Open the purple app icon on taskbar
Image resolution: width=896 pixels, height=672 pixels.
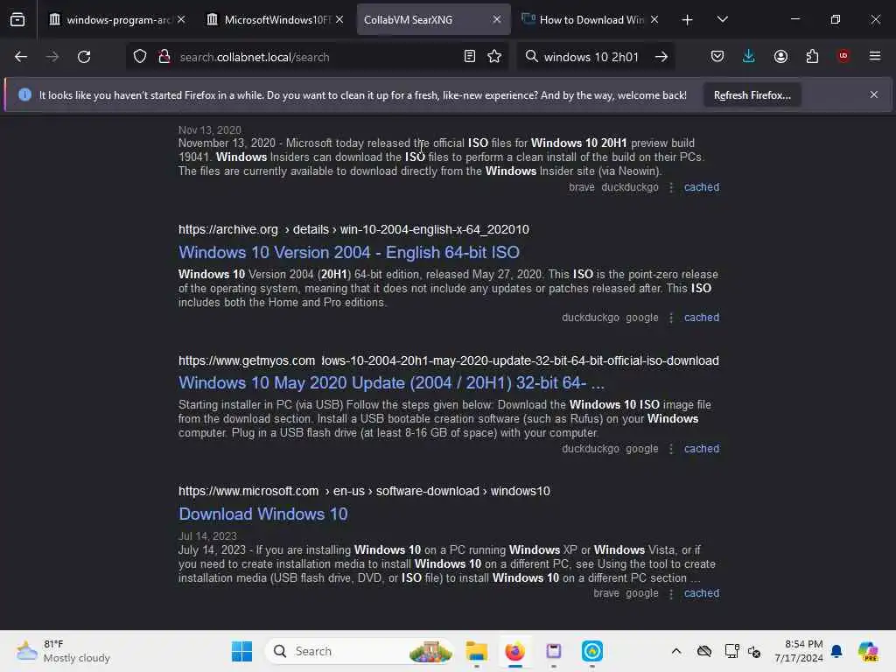553,651
